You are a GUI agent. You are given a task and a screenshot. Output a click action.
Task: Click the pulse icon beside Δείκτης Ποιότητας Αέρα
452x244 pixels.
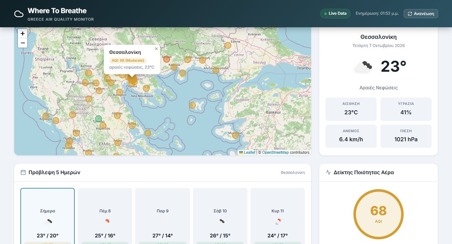[x=328, y=172]
